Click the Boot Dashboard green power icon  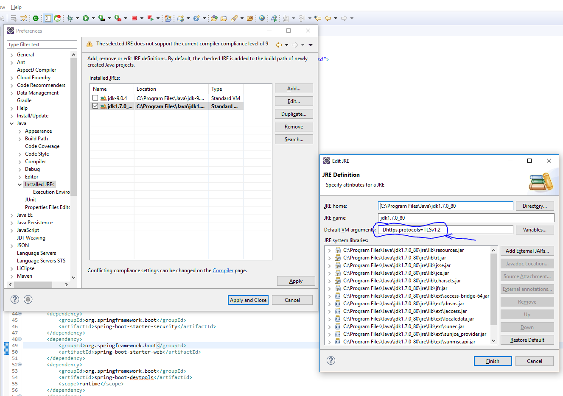tap(36, 18)
